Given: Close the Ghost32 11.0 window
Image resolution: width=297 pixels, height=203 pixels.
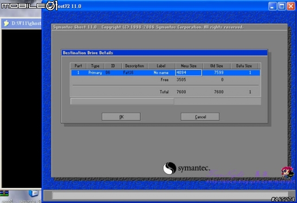Looking at the screenshot, I should tap(291, 6).
